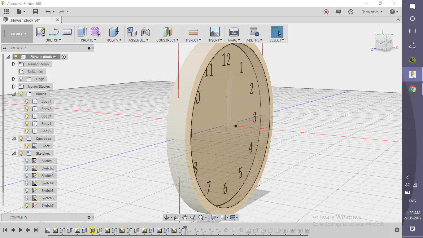Open the MODIFY menu
The height and width of the screenshot is (238, 423).
(114, 40)
